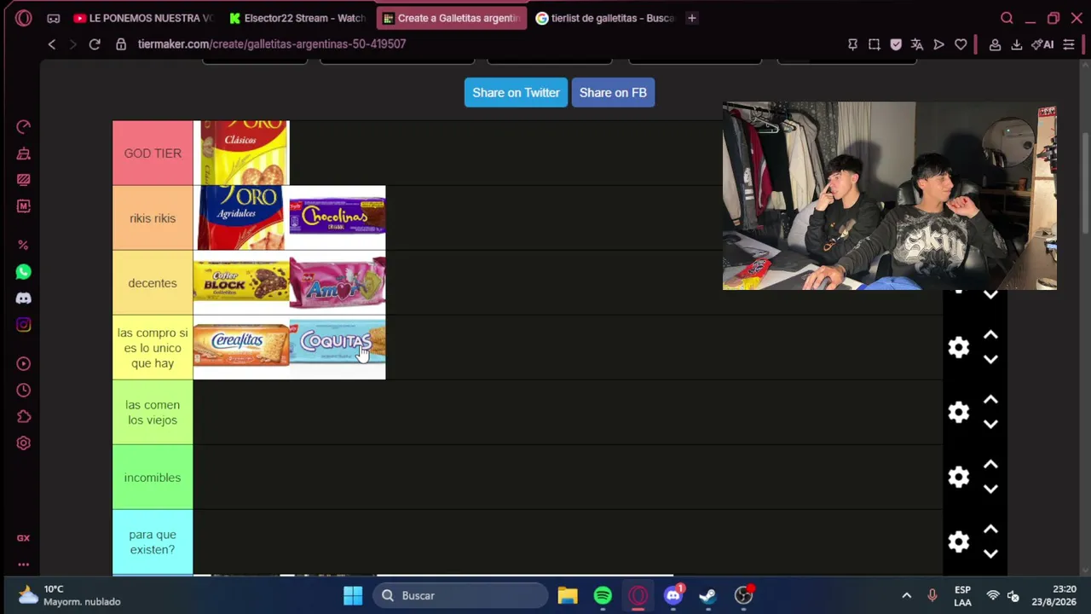Viewport: 1091px width, 614px height.
Task: Move 'incomibles' row down
Action: (x=990, y=489)
